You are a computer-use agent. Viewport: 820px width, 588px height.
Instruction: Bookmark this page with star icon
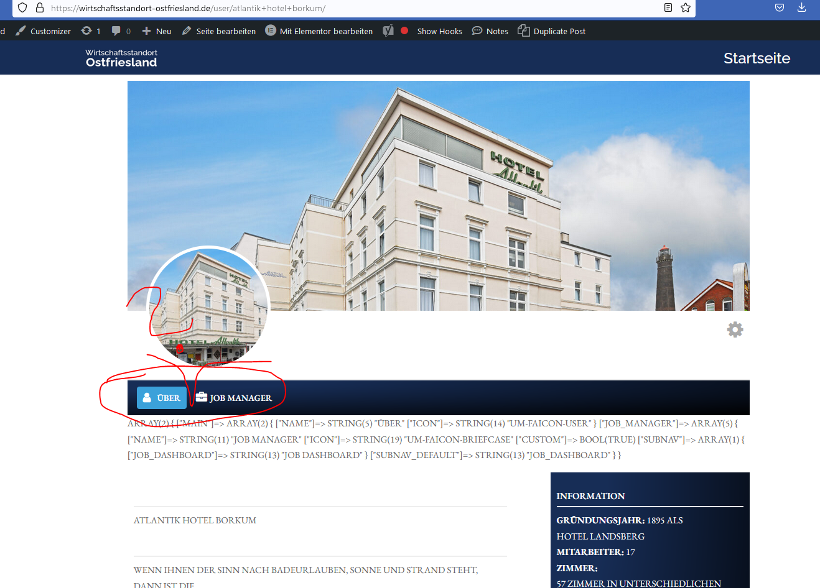click(x=686, y=7)
